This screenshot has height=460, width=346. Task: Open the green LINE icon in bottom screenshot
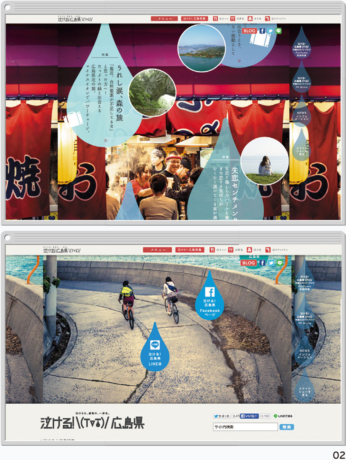click(280, 263)
